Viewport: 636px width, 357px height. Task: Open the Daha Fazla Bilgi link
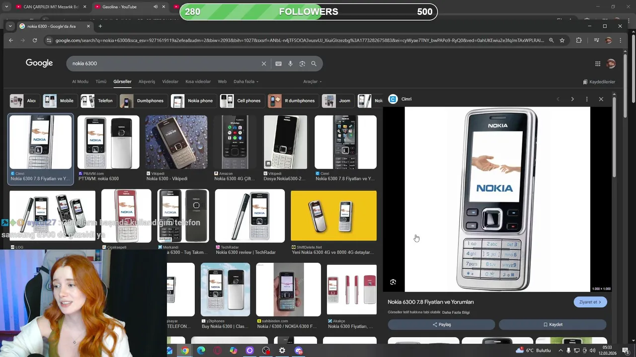click(x=456, y=312)
